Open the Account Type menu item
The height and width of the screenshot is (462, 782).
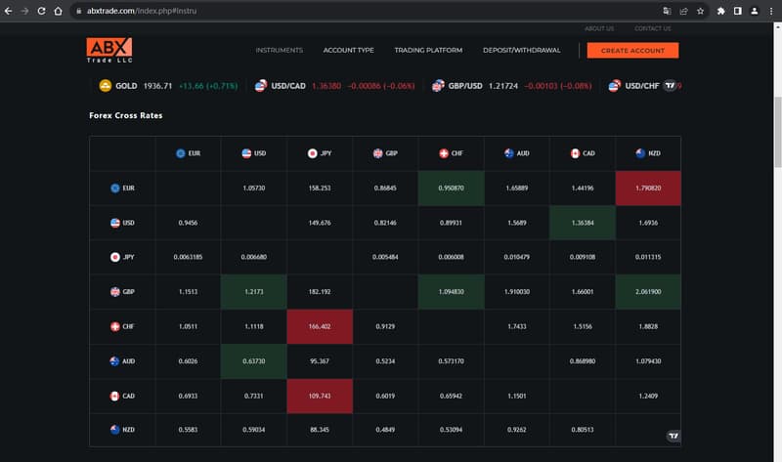[x=348, y=51]
